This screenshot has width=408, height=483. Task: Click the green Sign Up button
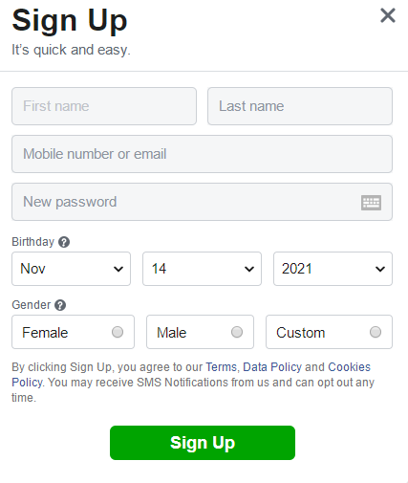[x=203, y=443]
